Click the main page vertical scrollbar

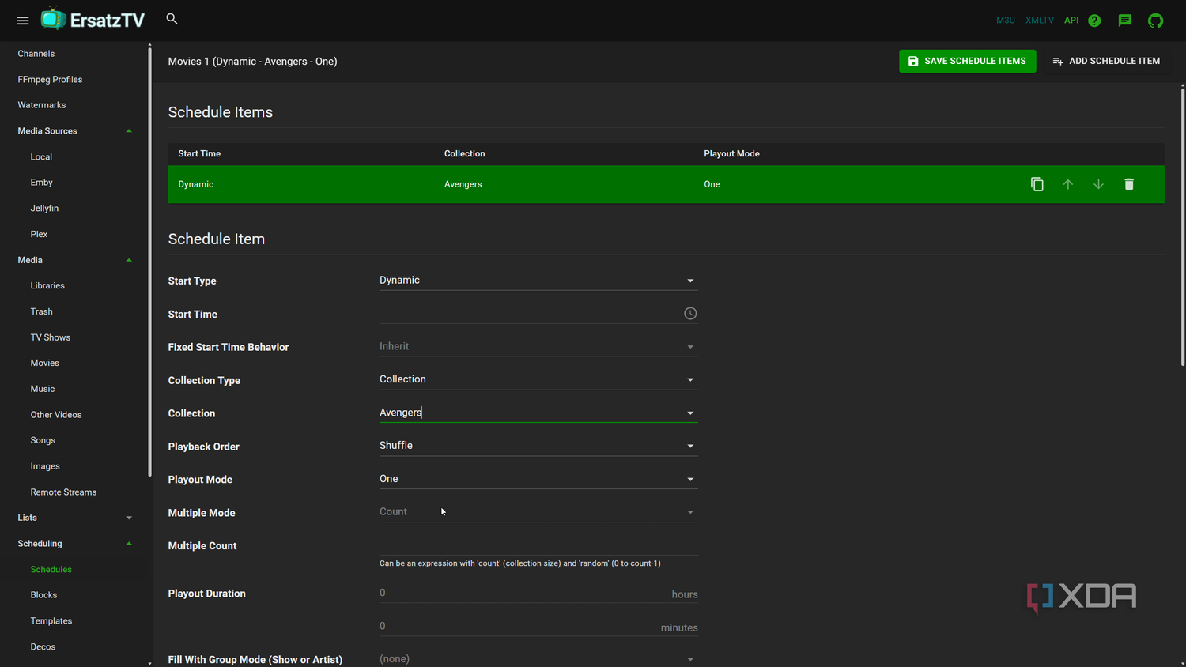[x=1183, y=228]
